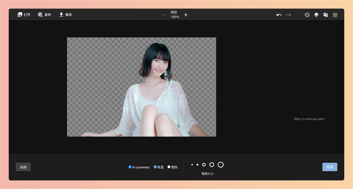Open the layers panel icon

(x=316, y=15)
